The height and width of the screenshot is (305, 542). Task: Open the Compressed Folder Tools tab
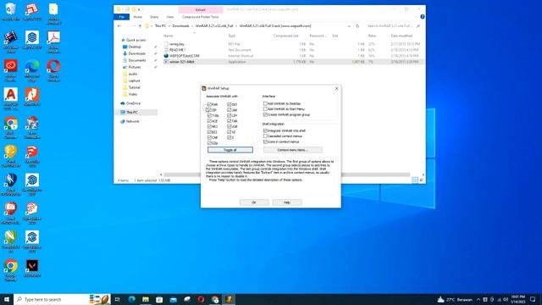(x=201, y=17)
